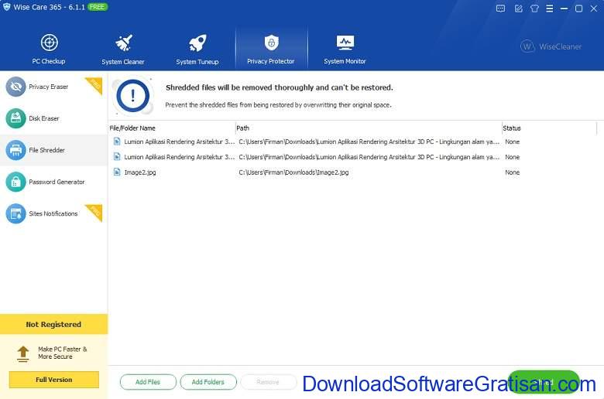
Task: Click the FREE version badge
Action: point(97,7)
